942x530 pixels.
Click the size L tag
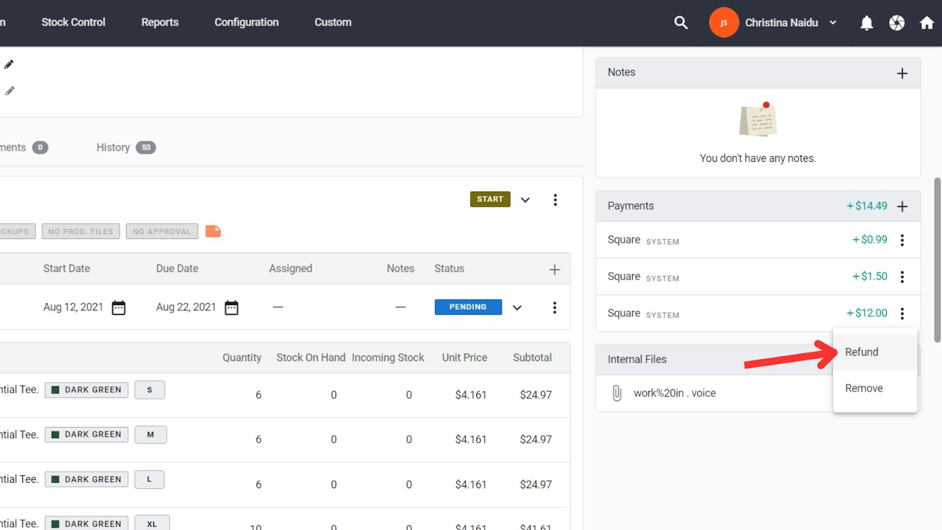point(150,479)
